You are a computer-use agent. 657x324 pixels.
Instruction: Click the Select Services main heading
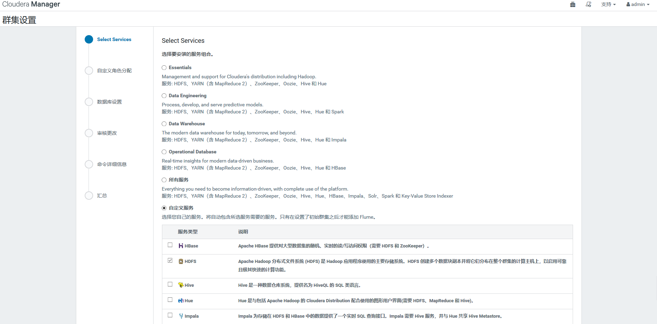(x=183, y=41)
